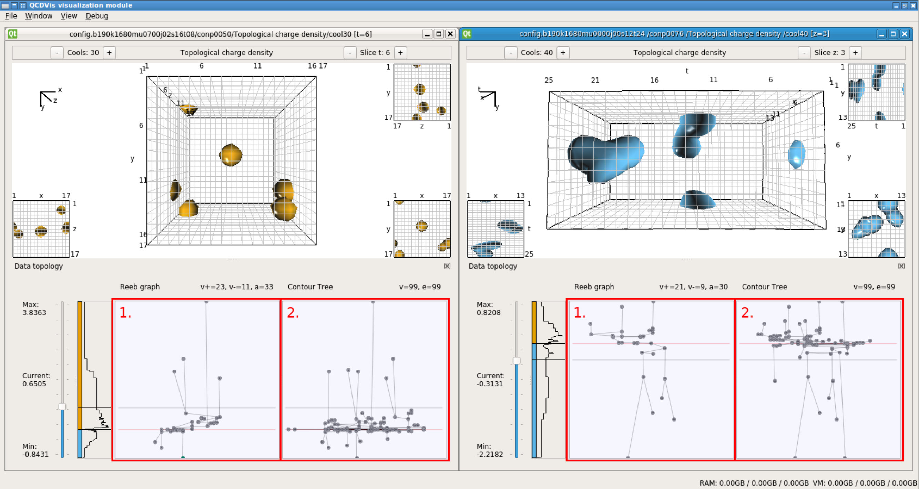Select the x-z slice thumbnail in left window
Screen dimensions: 919x489
coord(41,229)
